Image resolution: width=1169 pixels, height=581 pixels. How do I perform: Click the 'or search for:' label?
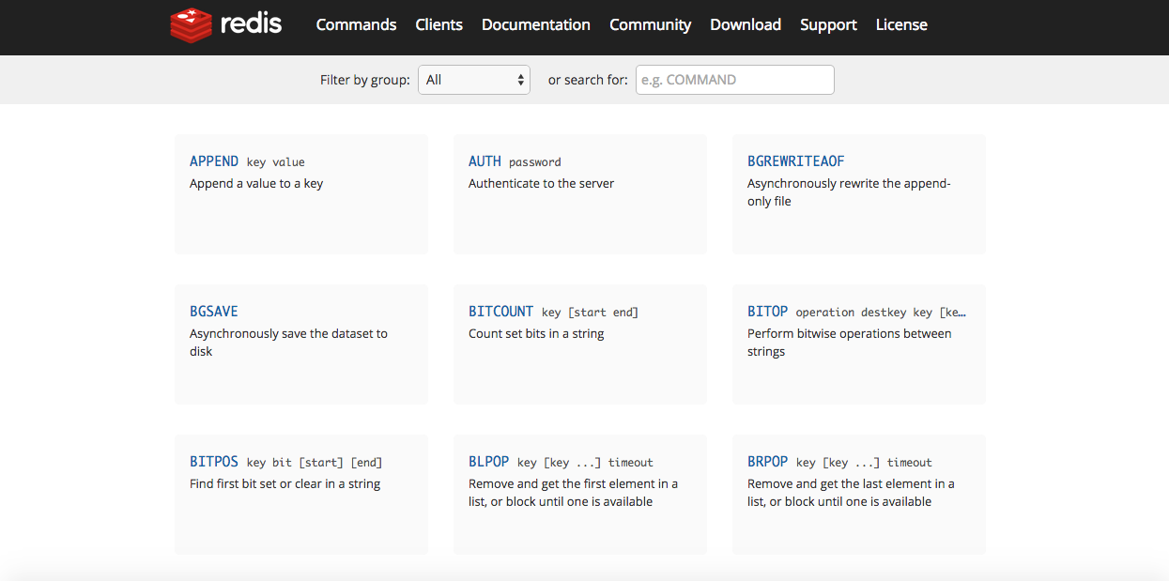(588, 80)
